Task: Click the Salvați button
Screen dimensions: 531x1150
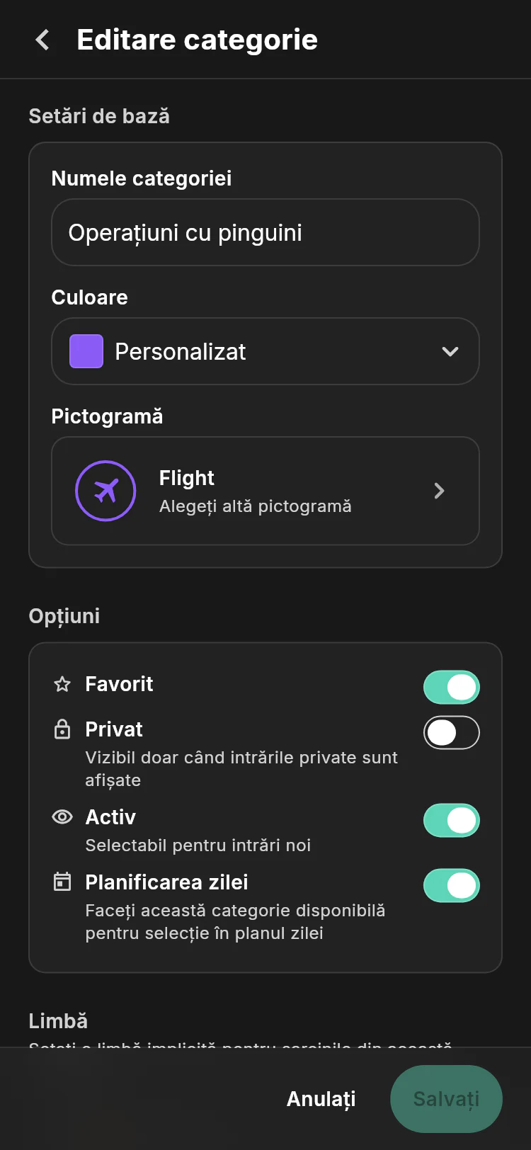Action: pyautogui.click(x=446, y=1099)
